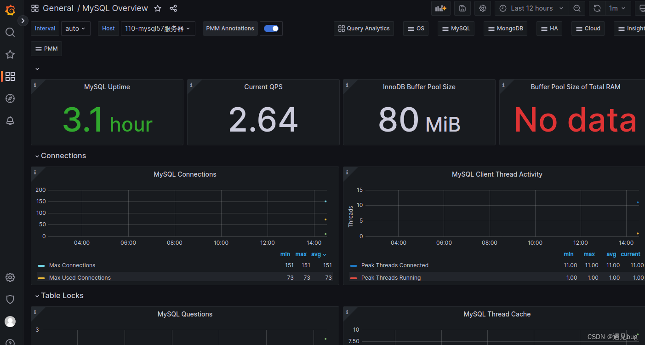Share the dashboard via share icon
The image size is (645, 345).
coord(173,8)
